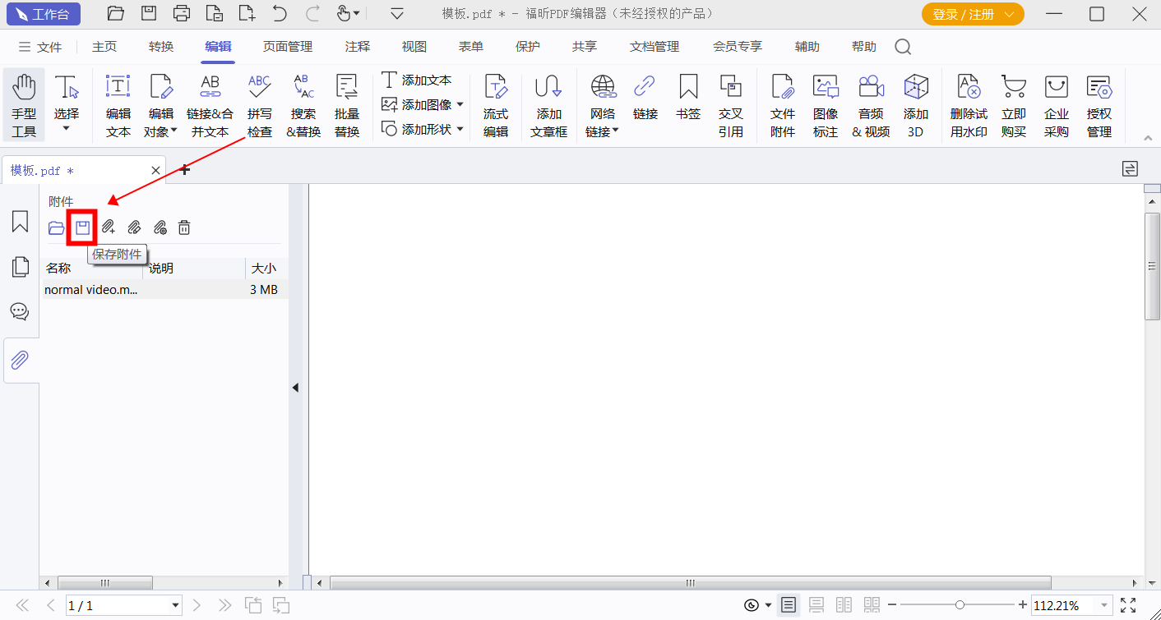1161x620 pixels.
Task: Open the Edit Text (编辑文本) tool
Action: [x=118, y=103]
